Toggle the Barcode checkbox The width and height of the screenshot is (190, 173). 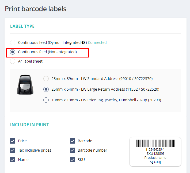73,141
